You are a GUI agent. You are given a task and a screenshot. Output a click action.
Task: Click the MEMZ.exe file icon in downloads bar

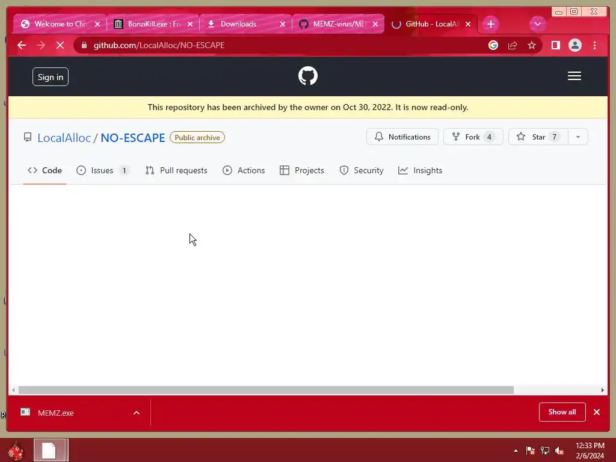point(25,412)
